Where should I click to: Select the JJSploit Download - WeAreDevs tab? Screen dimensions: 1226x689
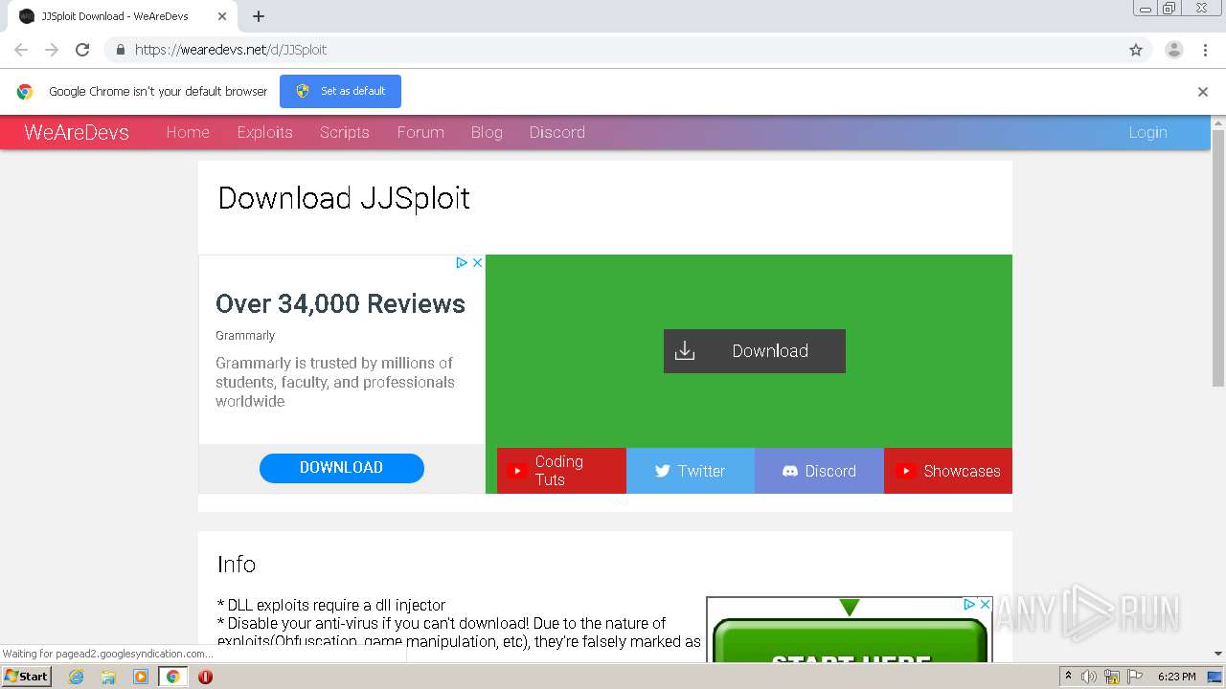click(x=123, y=16)
